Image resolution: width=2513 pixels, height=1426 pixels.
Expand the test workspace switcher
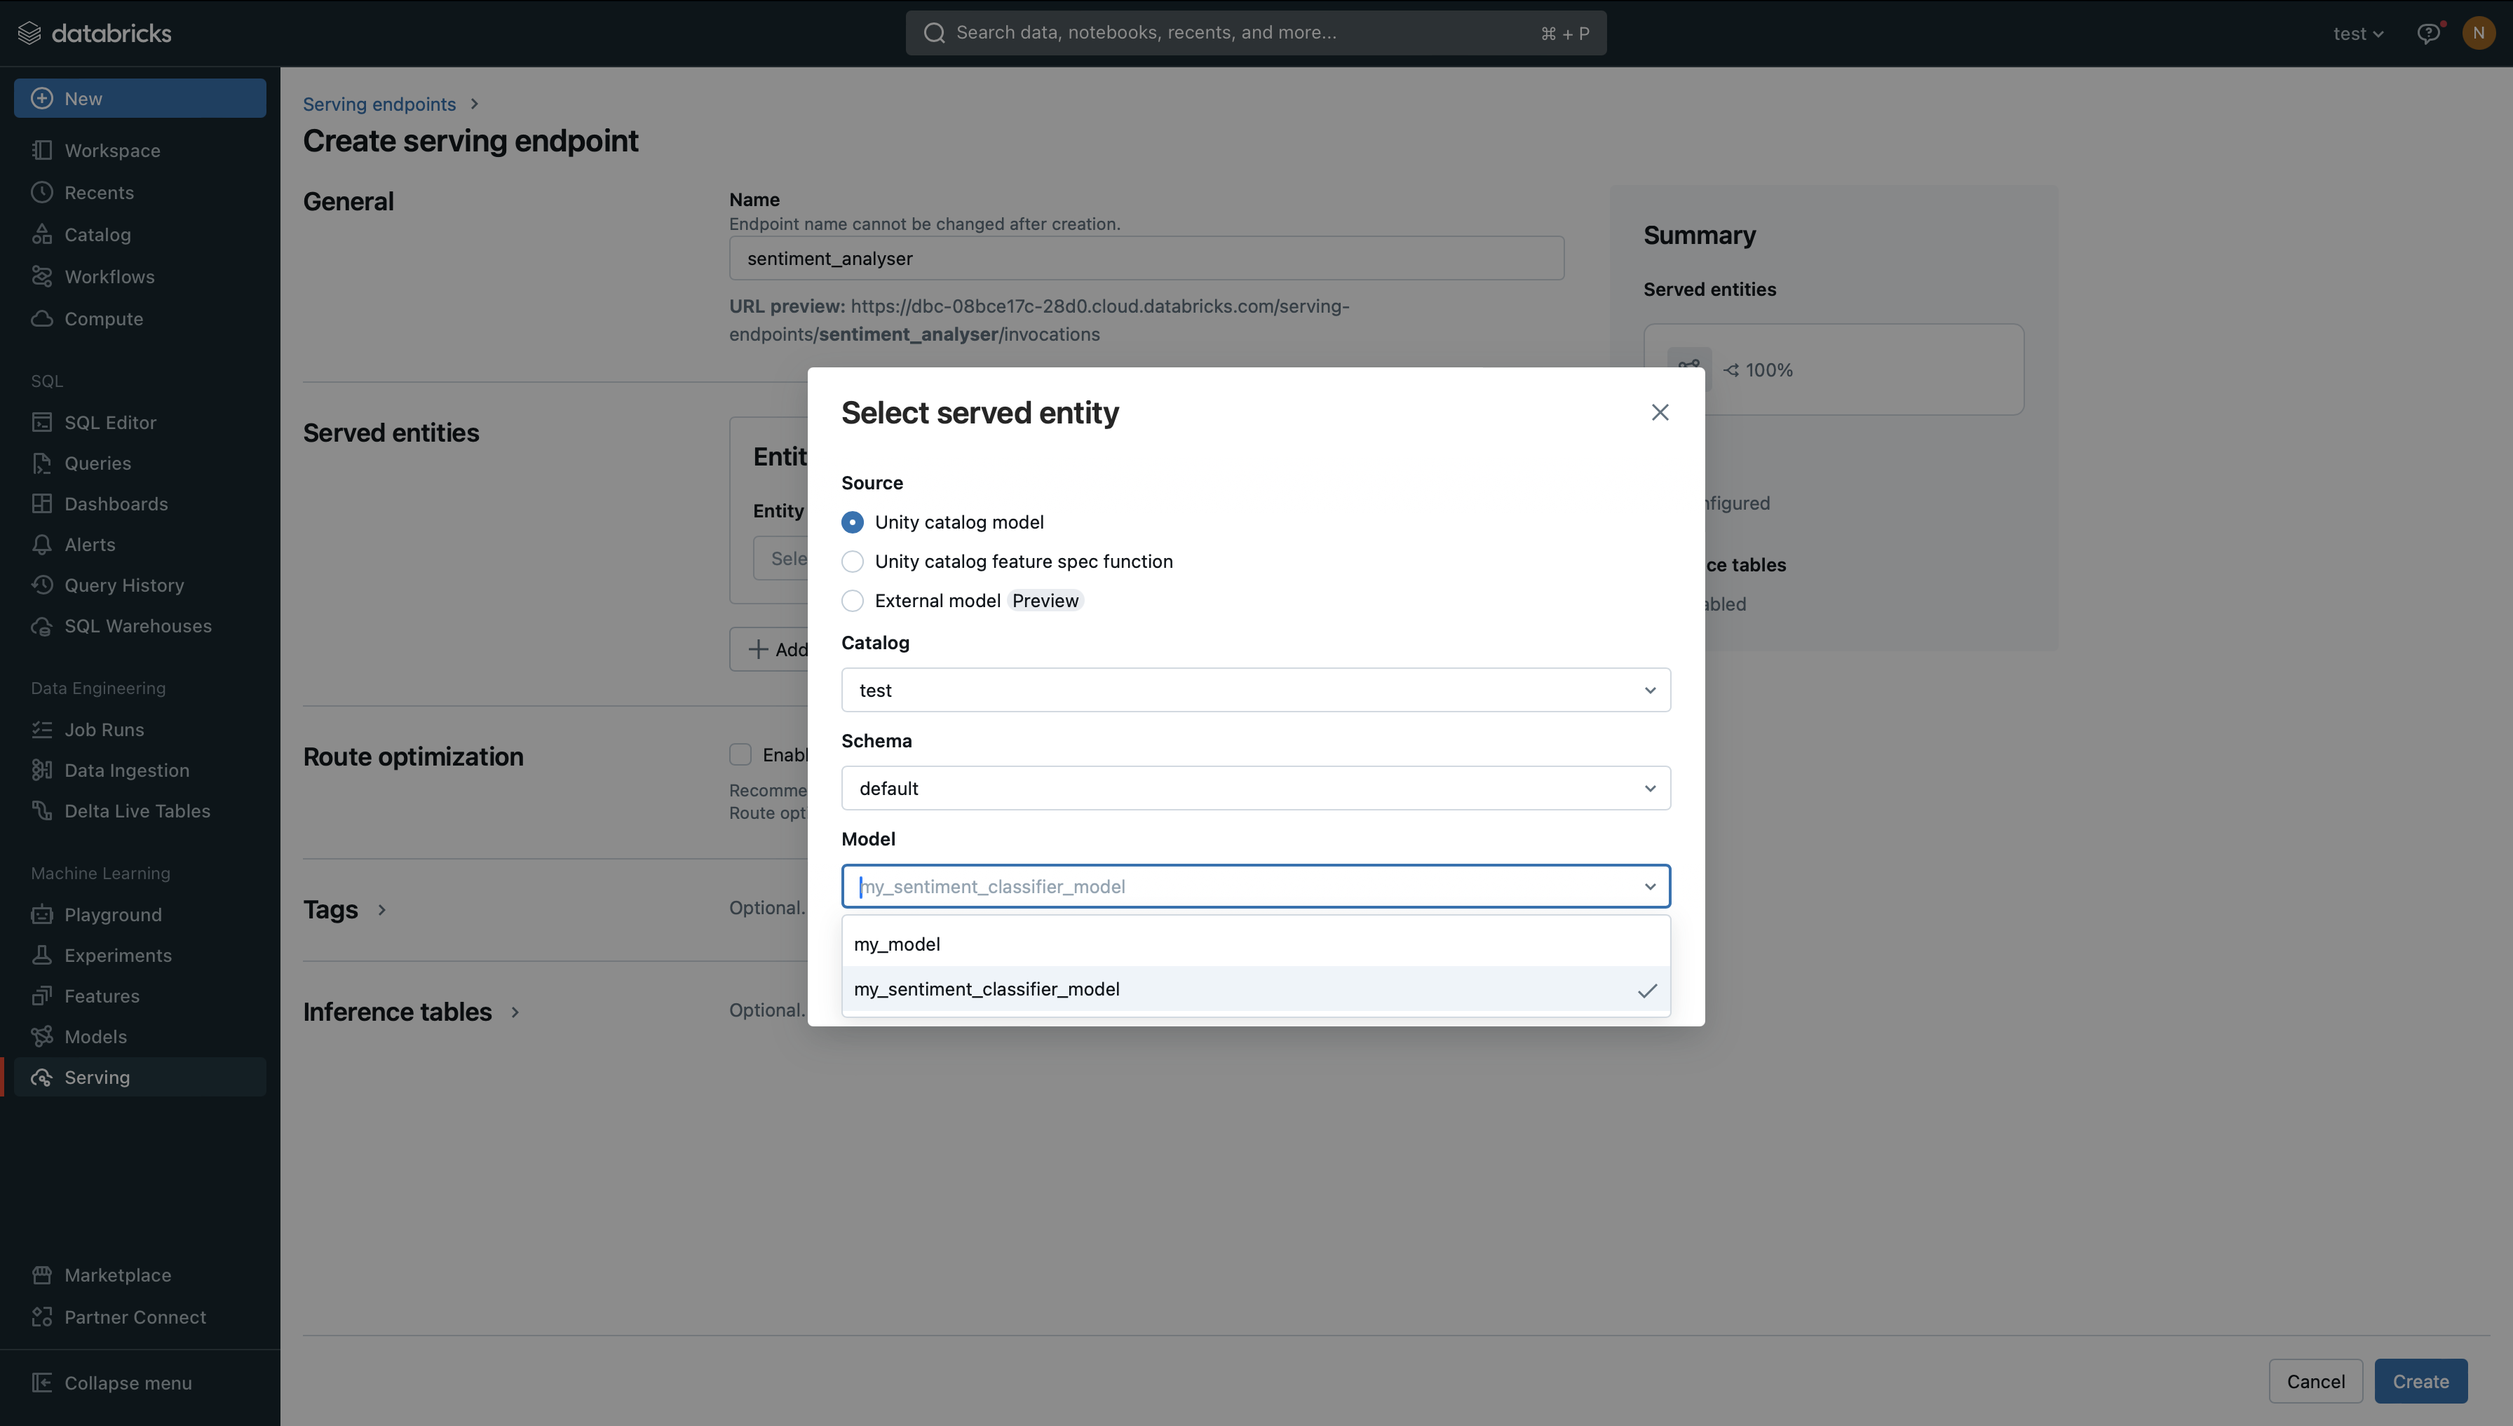[x=2357, y=33]
